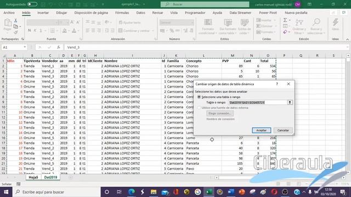Open the Portapapeles dialog launcher

click(x=22, y=39)
